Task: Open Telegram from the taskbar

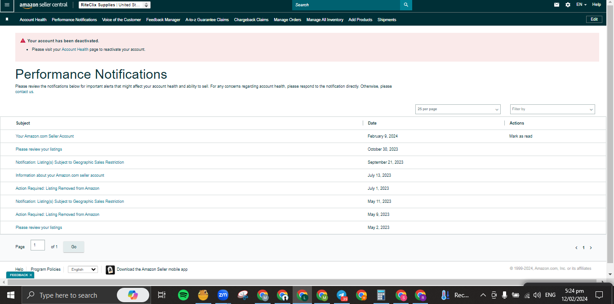Action: tap(342, 295)
